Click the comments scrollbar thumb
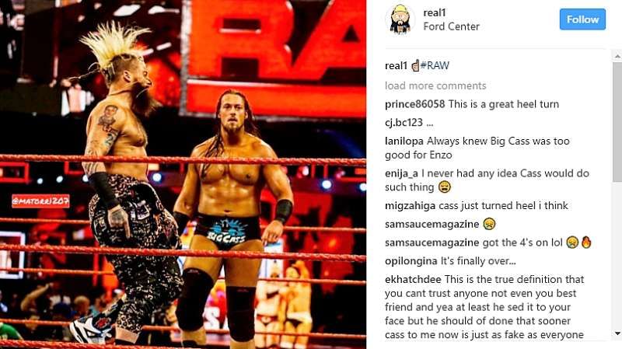 [617, 122]
